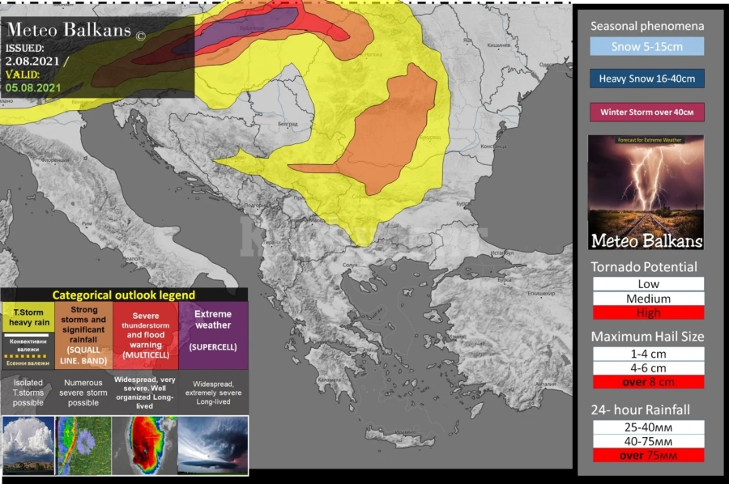
Task: Click the Рим city label on the map
Action: point(87,223)
